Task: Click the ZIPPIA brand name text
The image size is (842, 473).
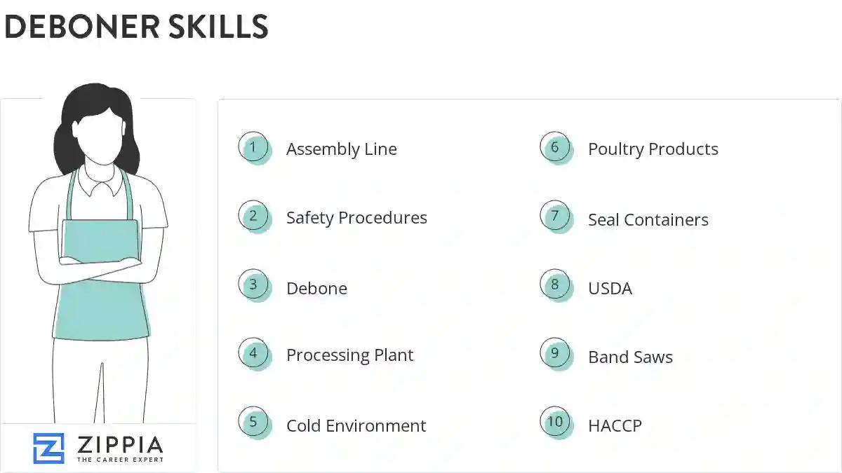Action: coord(120,444)
